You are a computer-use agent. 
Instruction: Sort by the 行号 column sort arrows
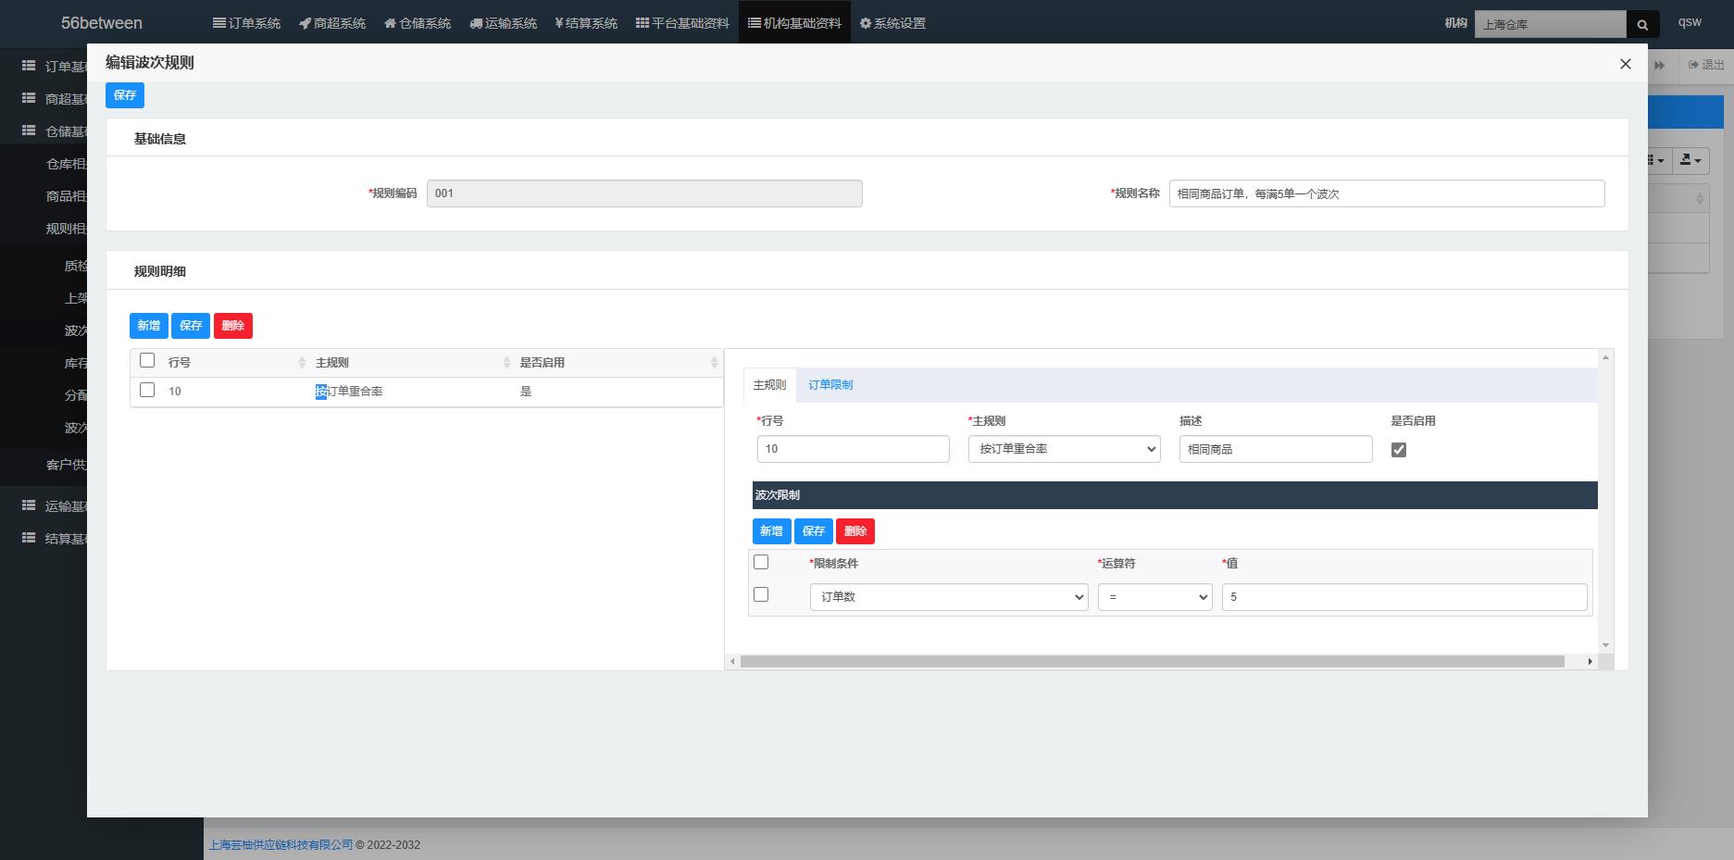pyautogui.click(x=302, y=363)
